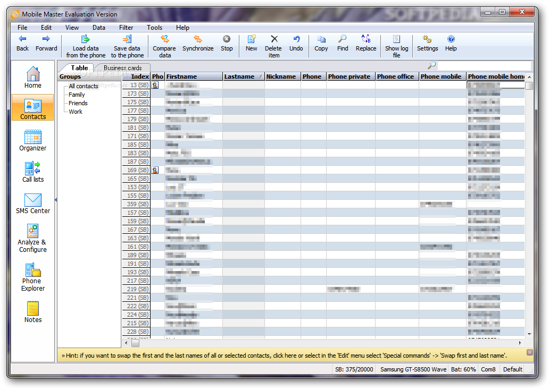Screen dimensions: 549x389
Task: Create a New item
Action: coord(252,43)
